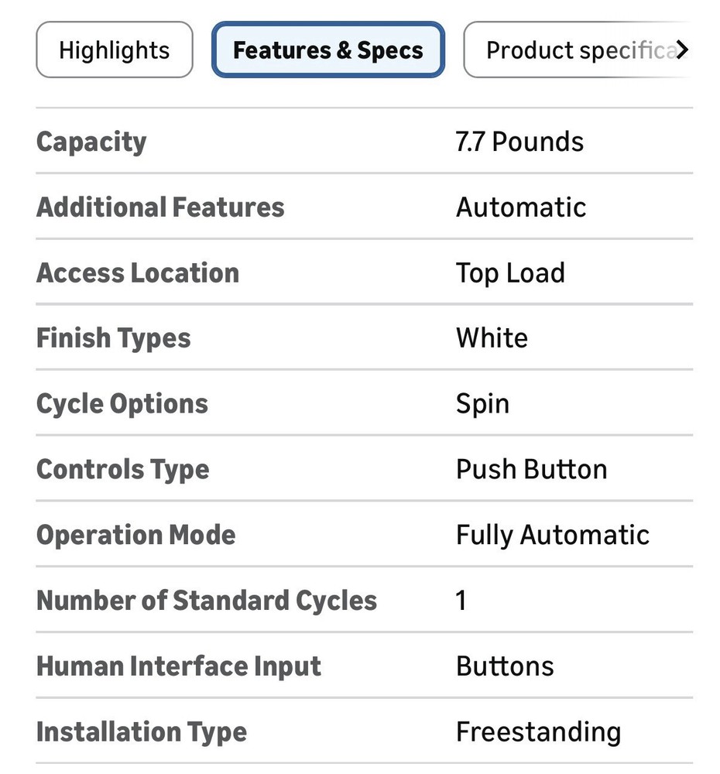Tap the Controls Type label
720x774 pixels.
pyautogui.click(x=122, y=469)
